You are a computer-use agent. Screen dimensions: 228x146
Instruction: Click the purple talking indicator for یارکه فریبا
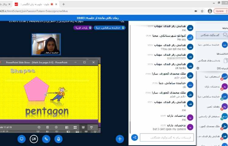(84, 28)
